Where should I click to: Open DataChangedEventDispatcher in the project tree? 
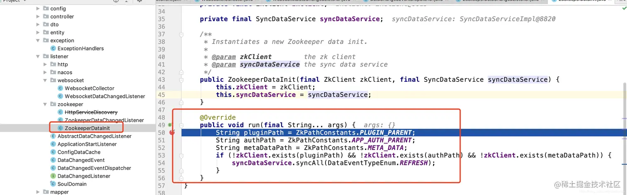pyautogui.click(x=94, y=168)
